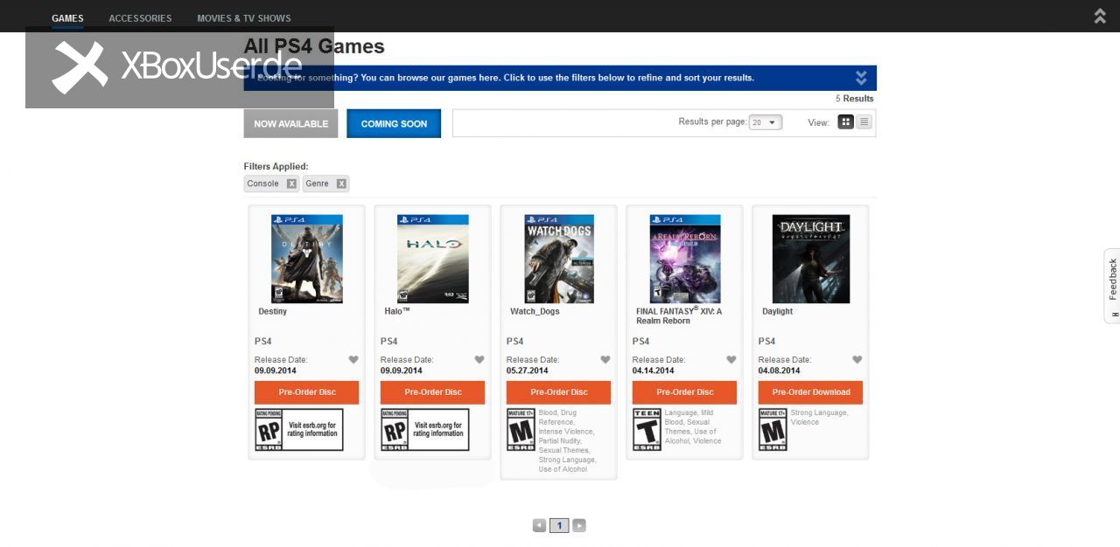Expand the blue filter bar chevron

pos(861,78)
